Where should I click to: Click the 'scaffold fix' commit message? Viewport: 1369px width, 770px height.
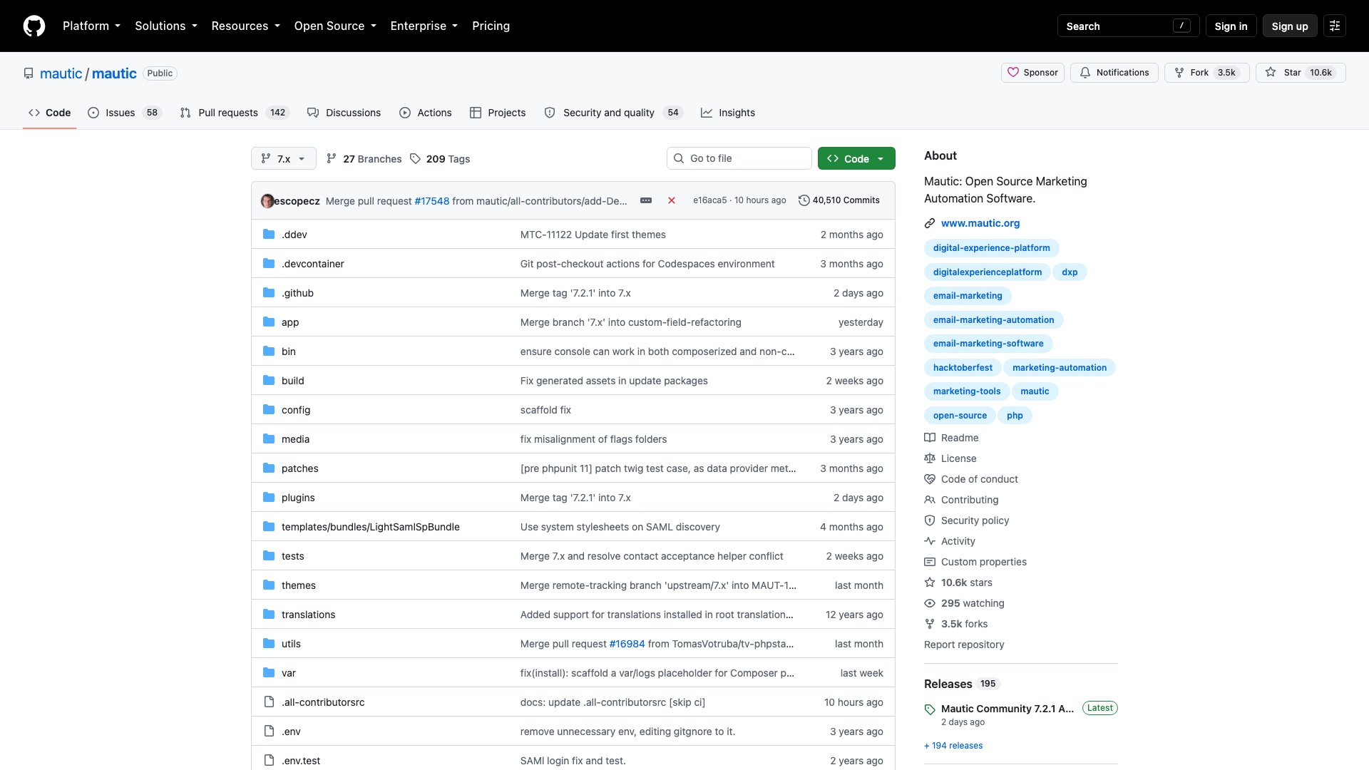coord(545,410)
